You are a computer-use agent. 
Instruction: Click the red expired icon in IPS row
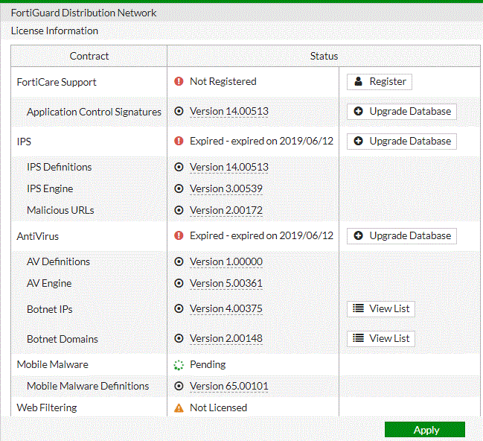(179, 141)
